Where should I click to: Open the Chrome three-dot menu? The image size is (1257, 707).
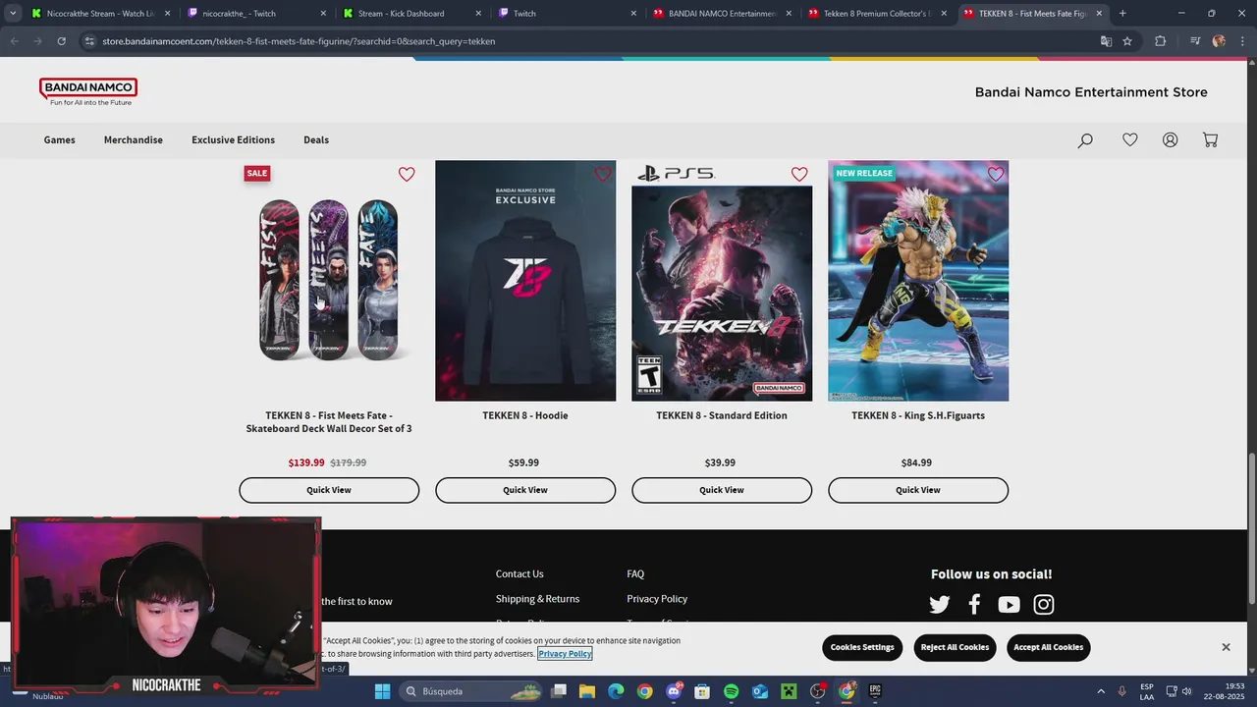1242,41
